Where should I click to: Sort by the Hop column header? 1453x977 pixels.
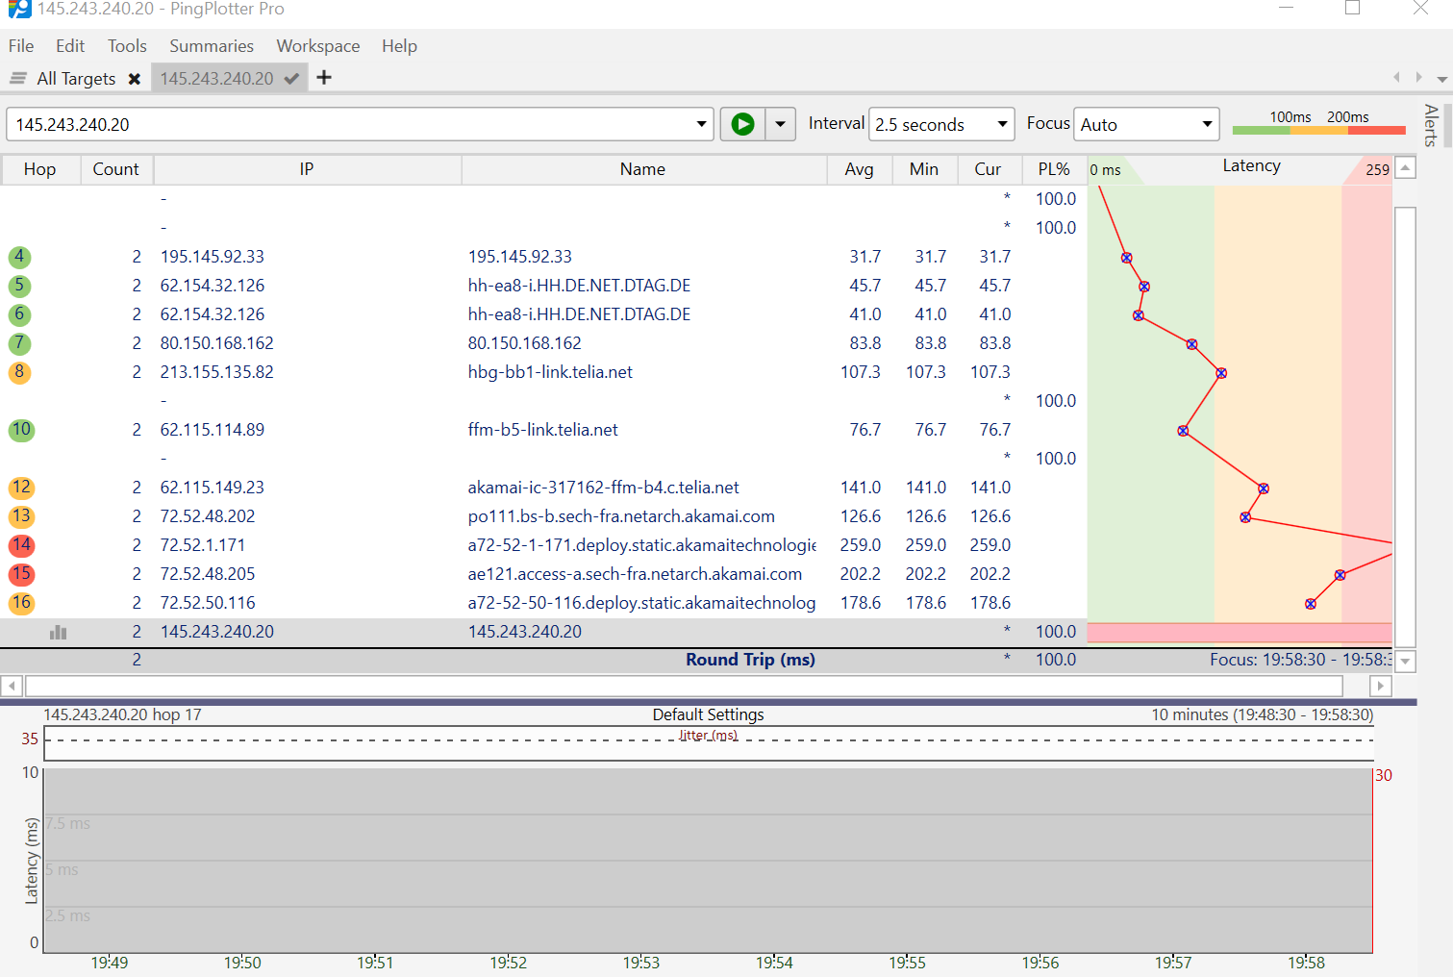(x=39, y=169)
